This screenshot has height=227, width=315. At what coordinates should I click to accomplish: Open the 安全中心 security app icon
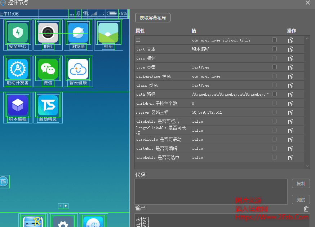point(18,33)
